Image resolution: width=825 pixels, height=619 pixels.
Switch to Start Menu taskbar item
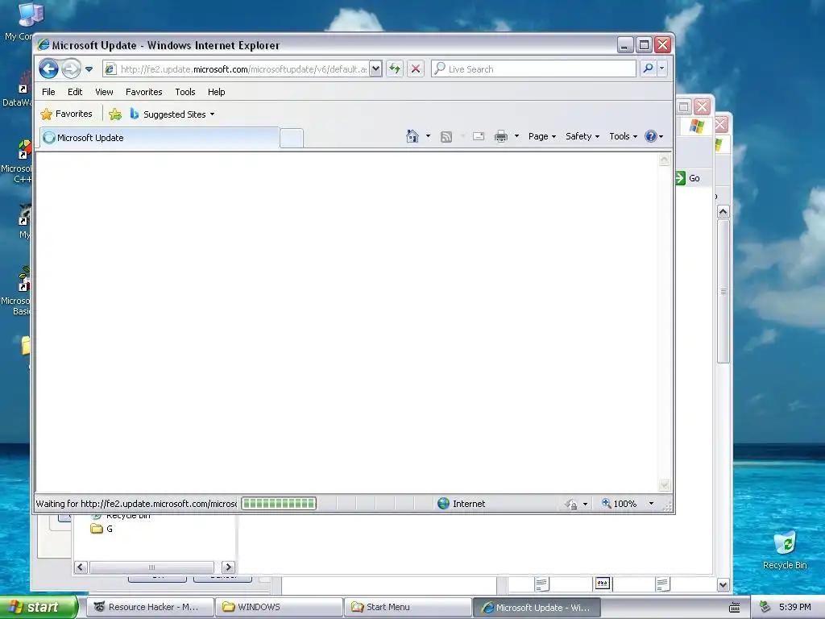408,607
